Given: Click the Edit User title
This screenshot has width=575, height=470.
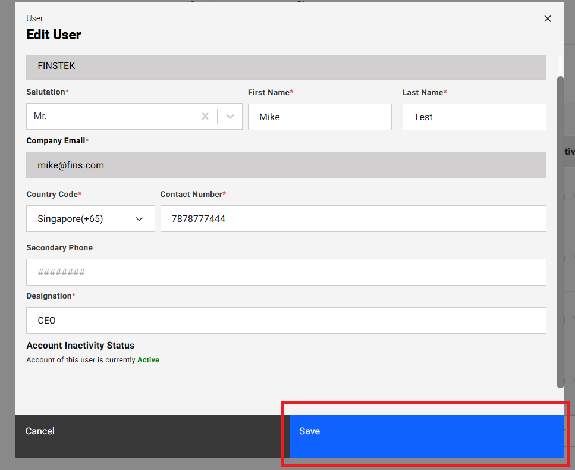Looking at the screenshot, I should coord(54,35).
